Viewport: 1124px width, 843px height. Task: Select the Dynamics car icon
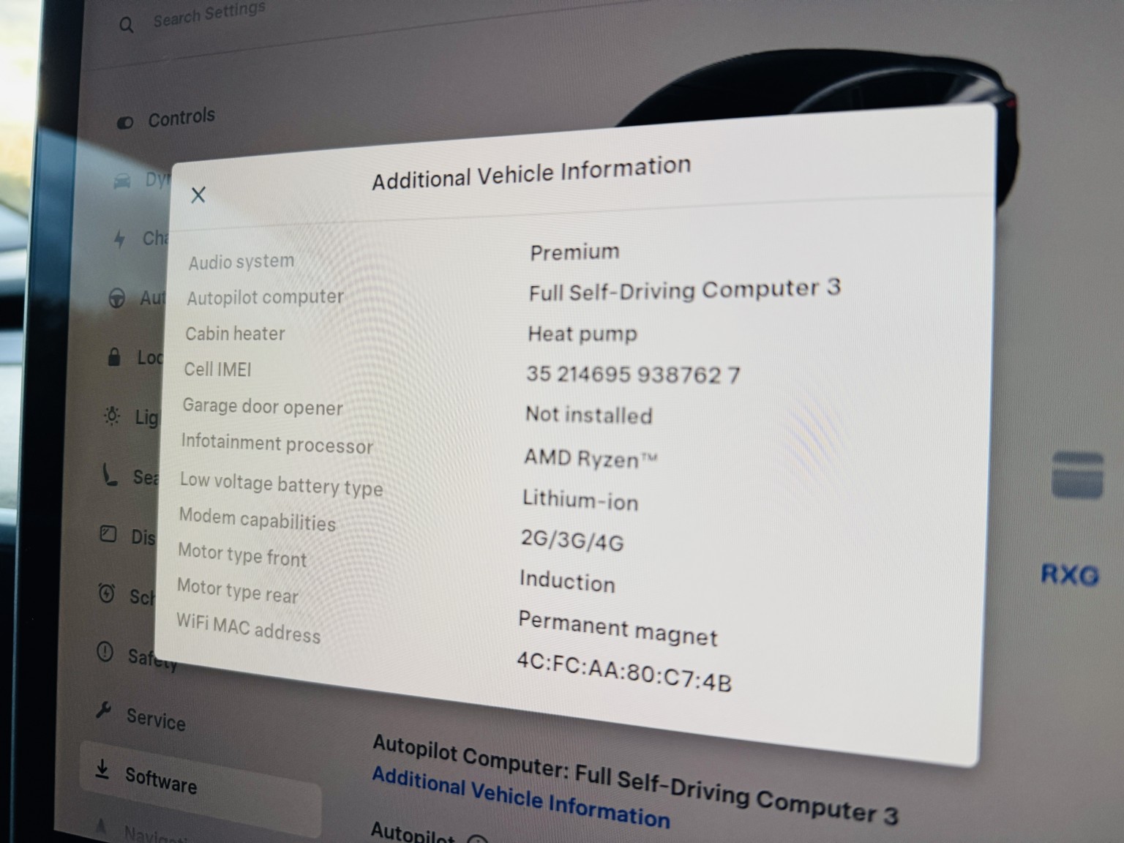click(122, 181)
